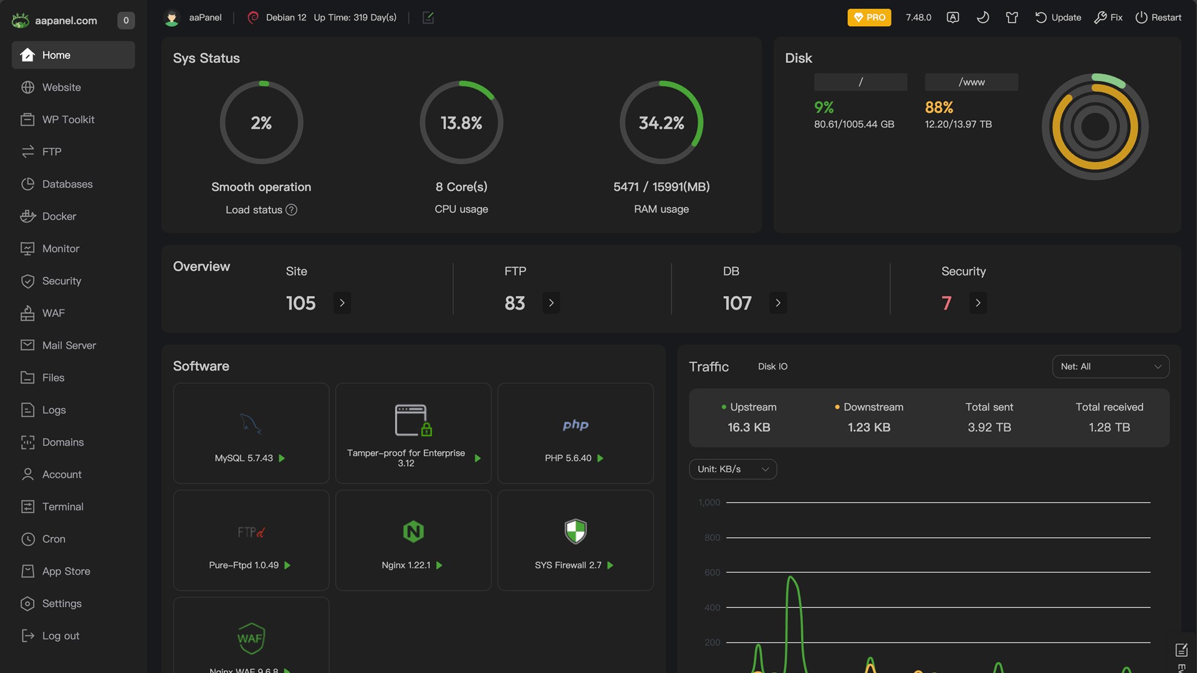The image size is (1197, 673).
Task: Click the Files folder icon
Action: (27, 378)
